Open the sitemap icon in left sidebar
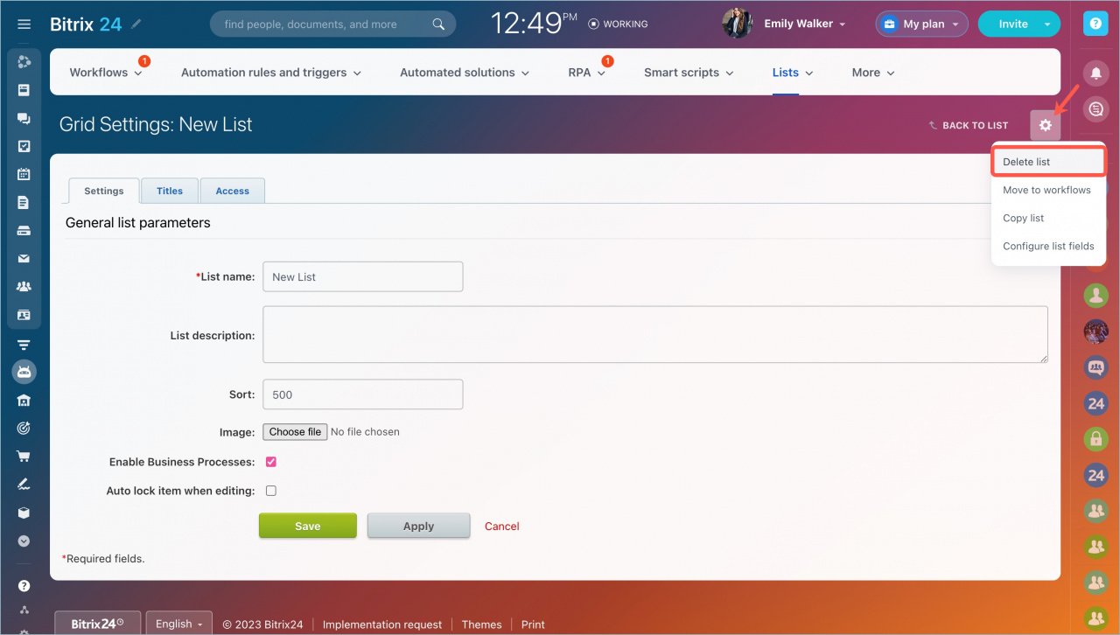1120x635 pixels. pos(24,610)
